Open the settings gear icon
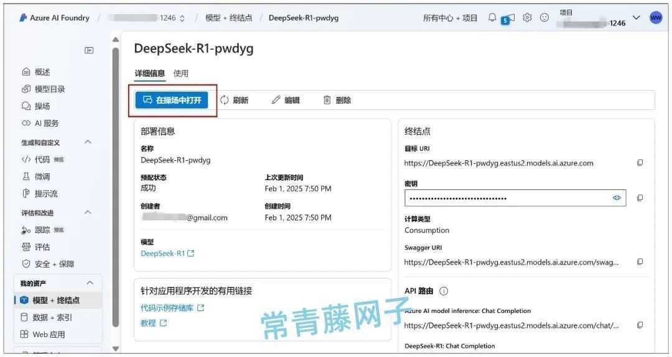This screenshot has height=357, width=672. point(527,17)
